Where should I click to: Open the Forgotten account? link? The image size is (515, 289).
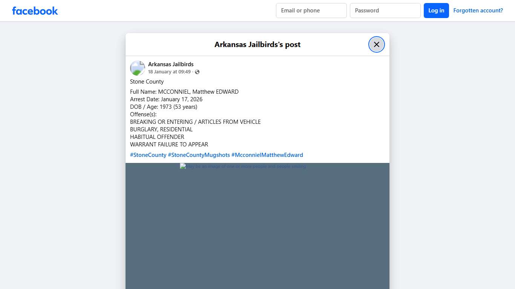(478, 11)
